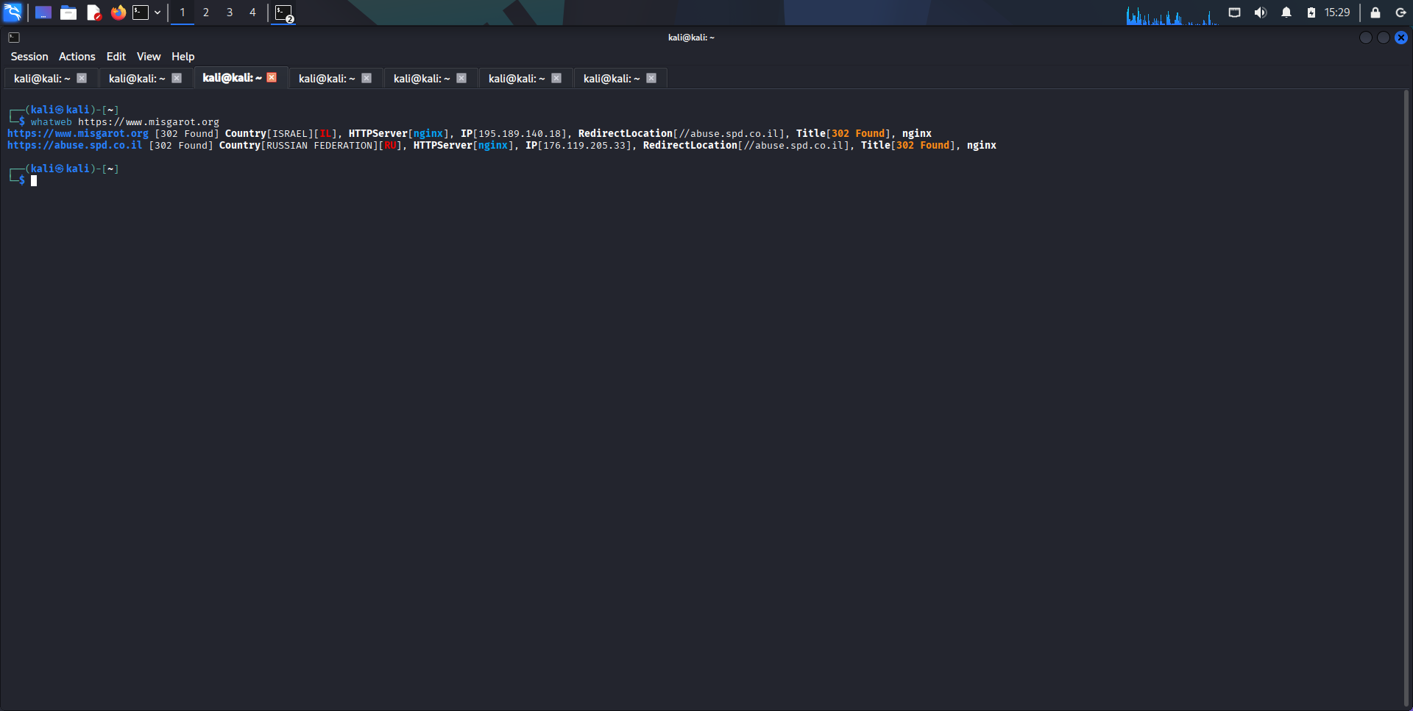Click the terminal prompt cursor line

point(34,180)
